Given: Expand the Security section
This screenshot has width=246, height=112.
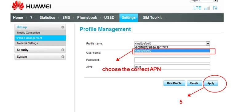Looking at the screenshot, I should point(40,50).
